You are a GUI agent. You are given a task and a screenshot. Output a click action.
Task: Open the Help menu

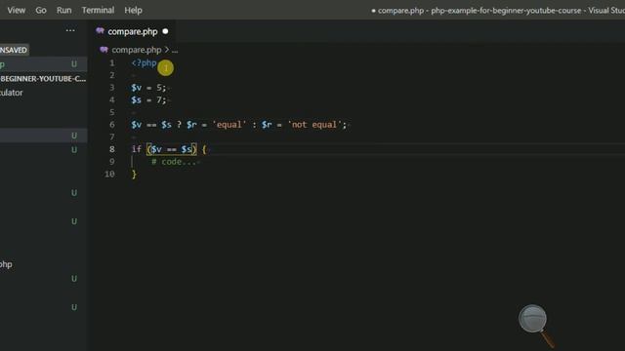133,10
